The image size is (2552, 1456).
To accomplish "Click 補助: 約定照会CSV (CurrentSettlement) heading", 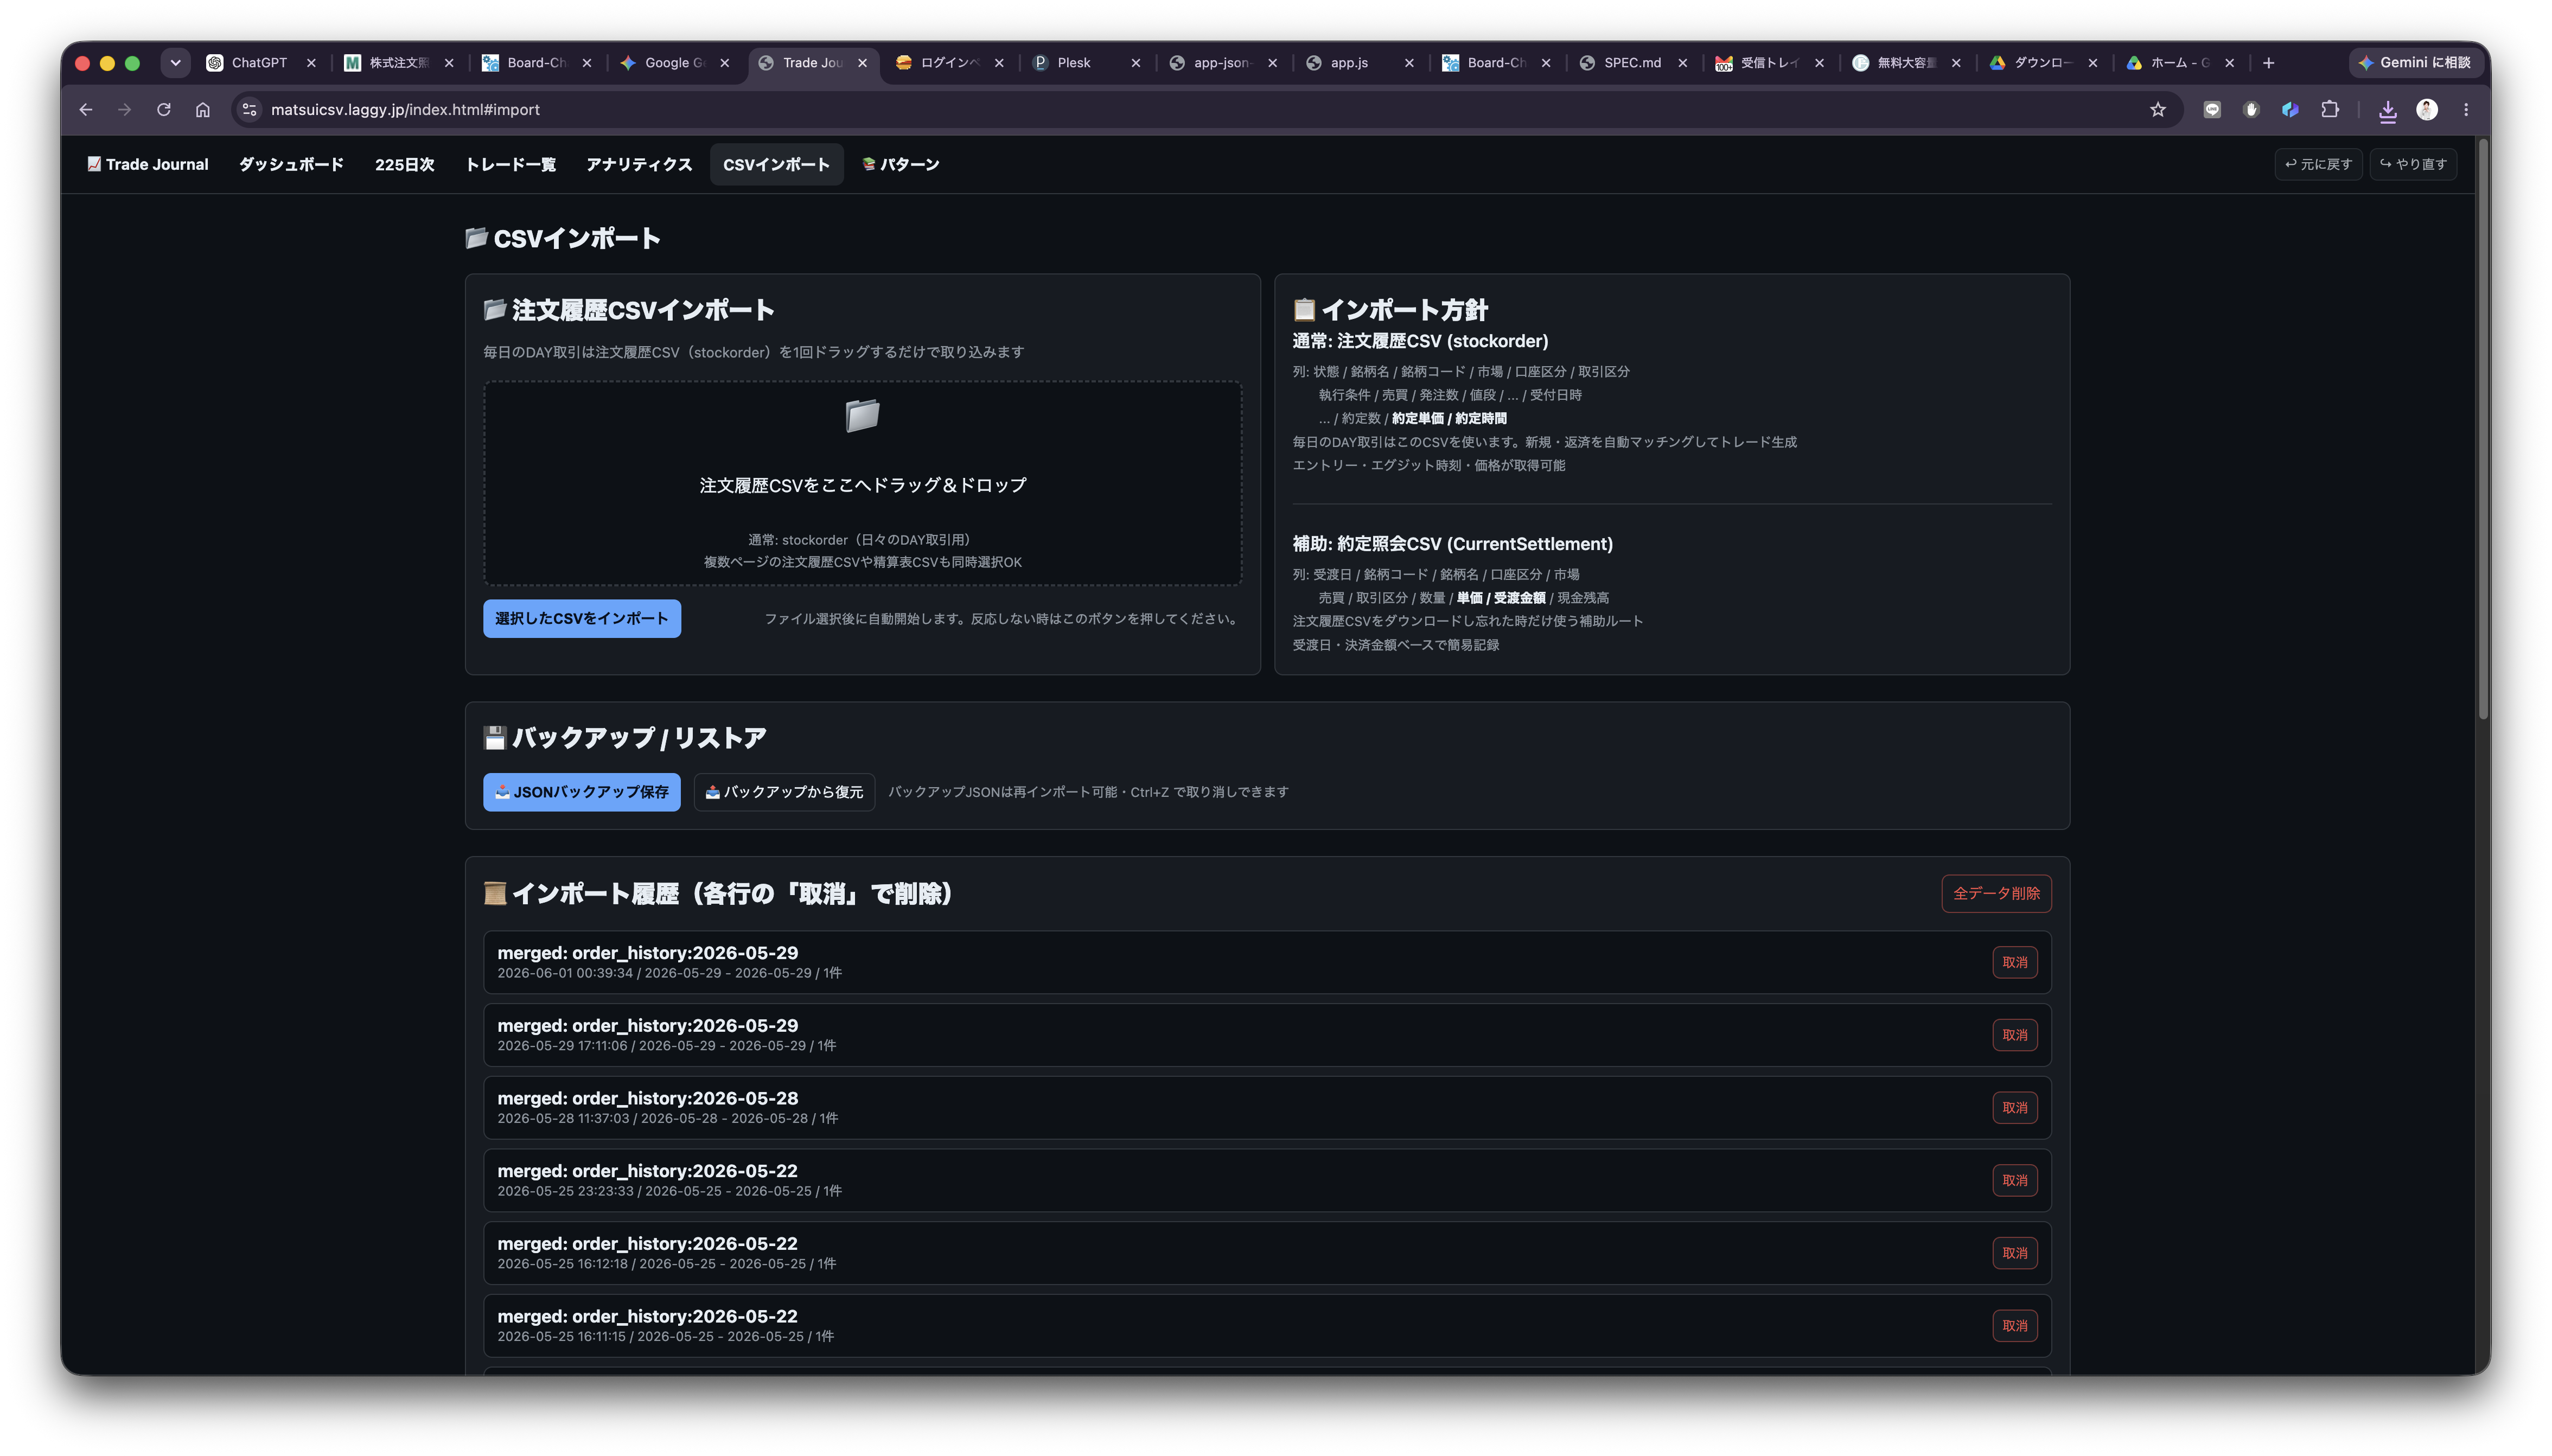I will tap(1452, 544).
